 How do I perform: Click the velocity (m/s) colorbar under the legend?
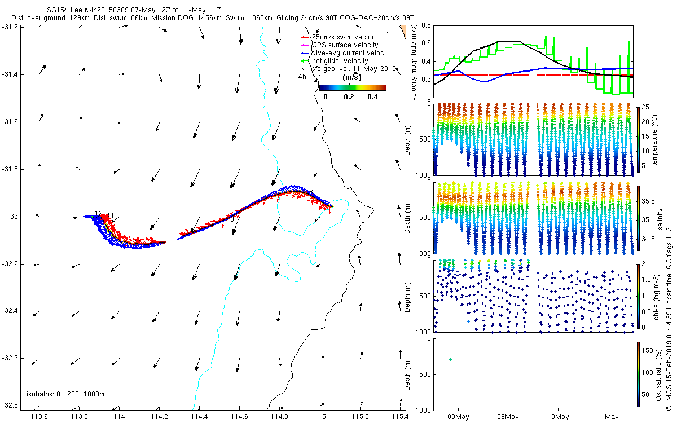coord(353,87)
